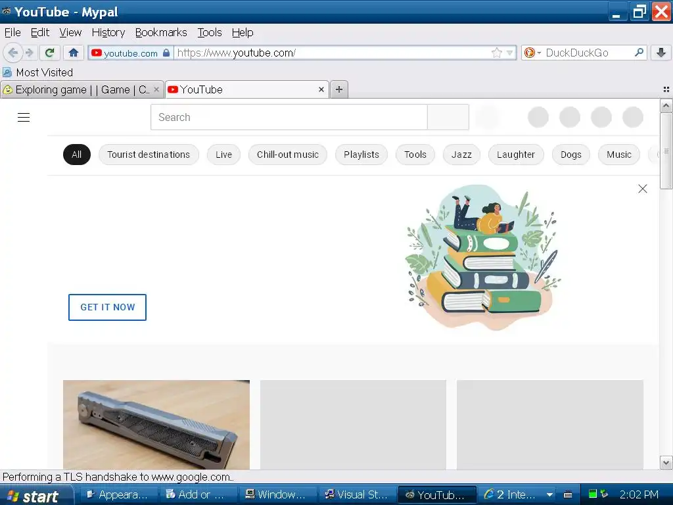Click the YouTub... taskbar button
Viewport: 673px width, 505px height.
click(x=437, y=494)
